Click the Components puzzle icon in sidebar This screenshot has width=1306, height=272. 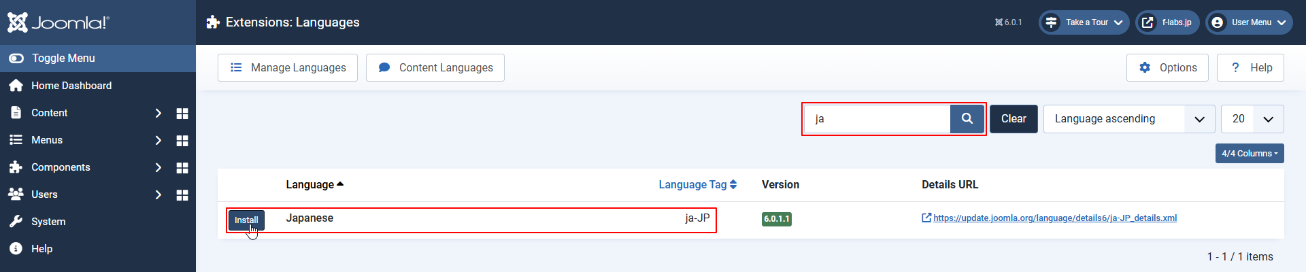coord(16,167)
